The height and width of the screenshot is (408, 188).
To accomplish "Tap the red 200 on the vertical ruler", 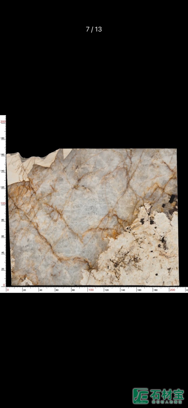I will click(3, 122).
